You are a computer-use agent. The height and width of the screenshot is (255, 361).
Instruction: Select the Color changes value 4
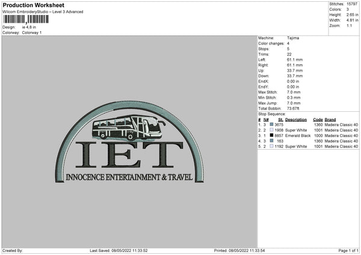288,43
